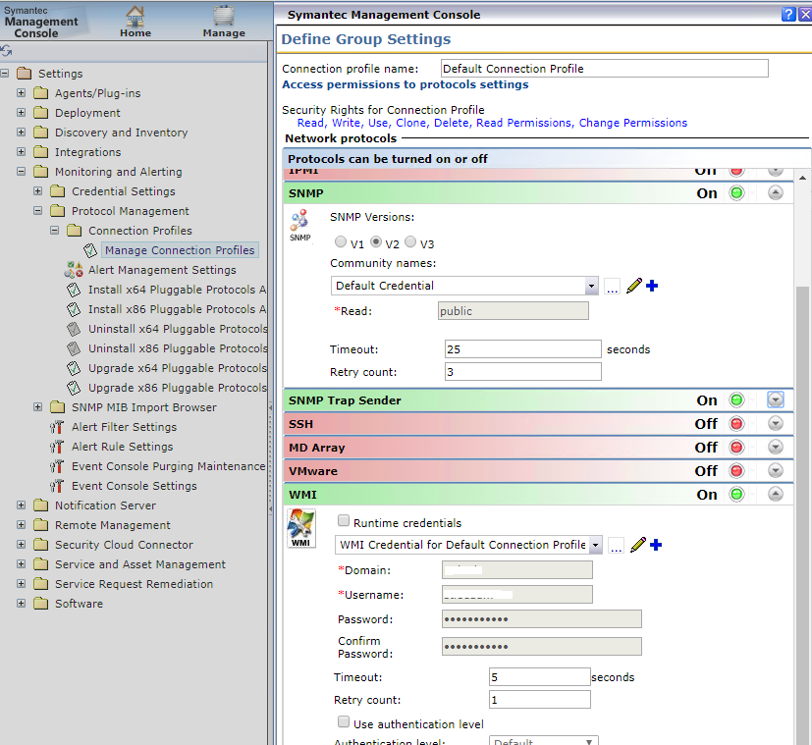This screenshot has height=745, width=812.
Task: Click the blue plus icon beside SNMP credential
Action: [x=652, y=286]
